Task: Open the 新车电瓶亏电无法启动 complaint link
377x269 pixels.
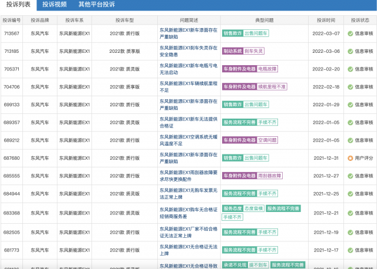Action: point(188,69)
